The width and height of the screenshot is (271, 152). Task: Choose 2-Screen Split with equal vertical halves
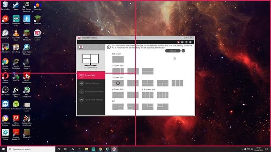click(133, 71)
